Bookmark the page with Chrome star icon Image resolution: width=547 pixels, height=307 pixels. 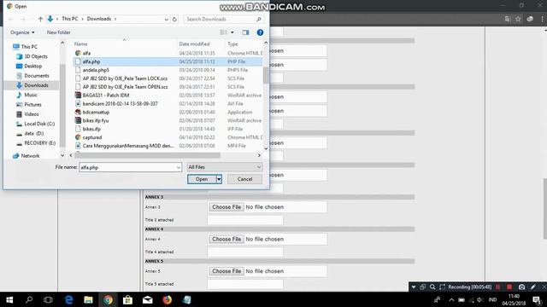[518, 19]
